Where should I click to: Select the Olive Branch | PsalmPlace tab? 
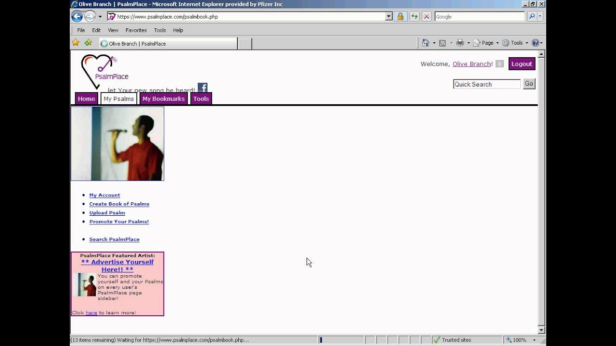point(168,43)
